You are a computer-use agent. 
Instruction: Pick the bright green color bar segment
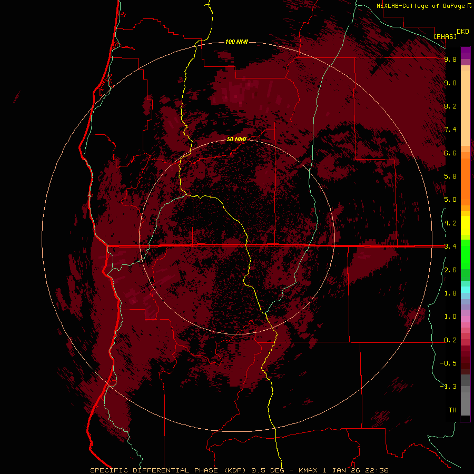(x=465, y=255)
